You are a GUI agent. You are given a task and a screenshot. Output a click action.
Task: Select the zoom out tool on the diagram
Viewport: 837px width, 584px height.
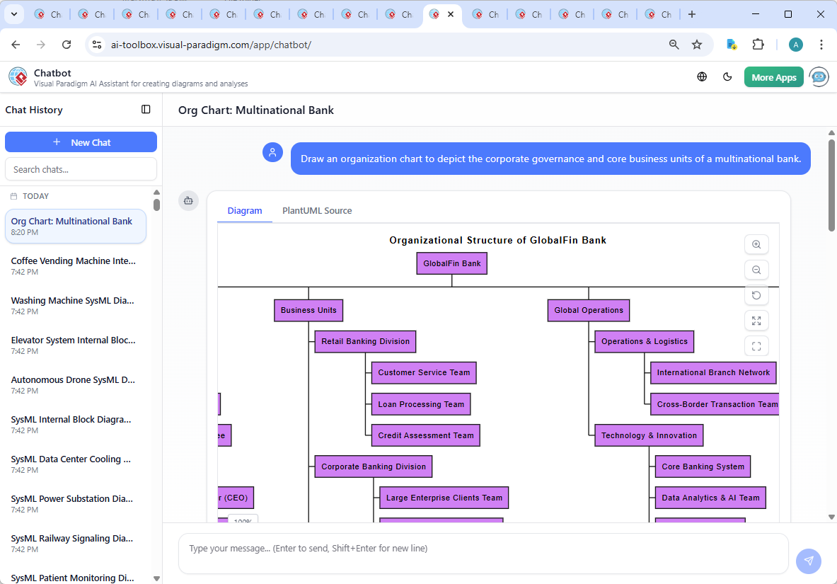pyautogui.click(x=756, y=270)
